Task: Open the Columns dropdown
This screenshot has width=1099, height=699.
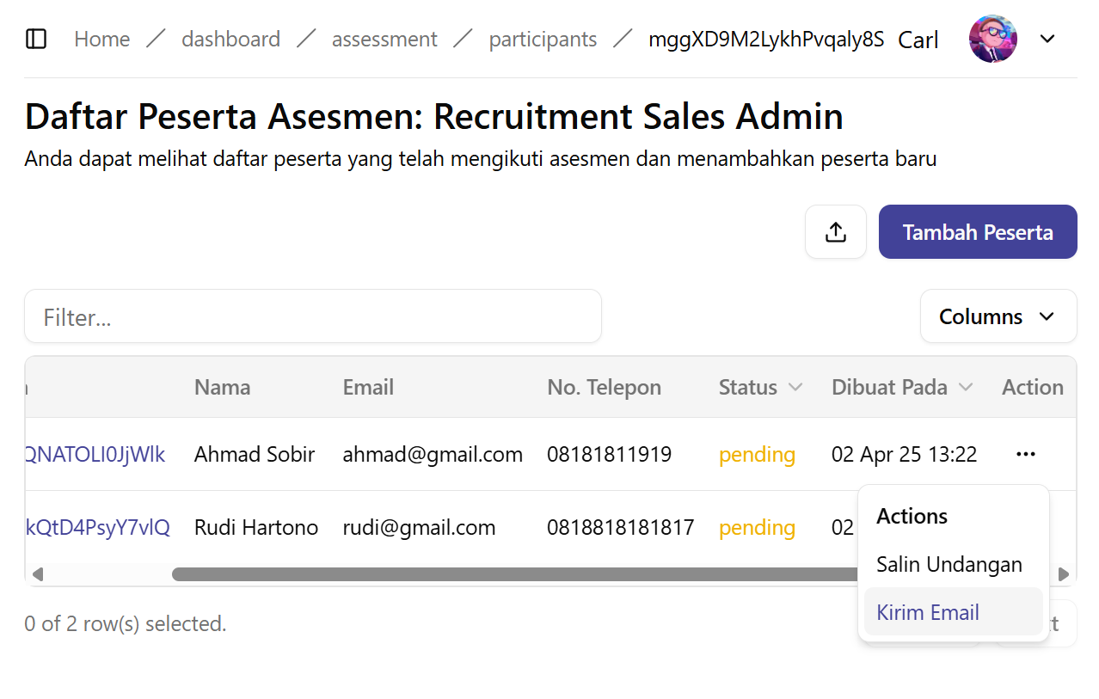Action: 998,316
